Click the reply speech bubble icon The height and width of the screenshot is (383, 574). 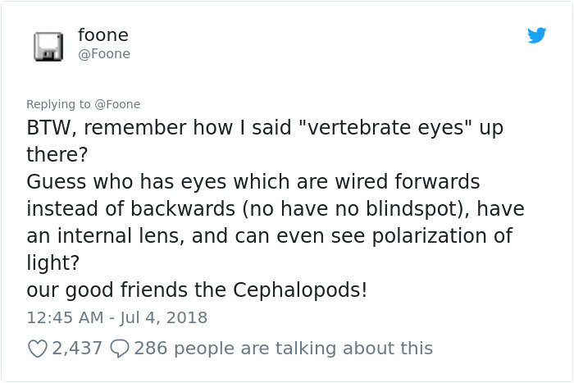pyautogui.click(x=120, y=349)
